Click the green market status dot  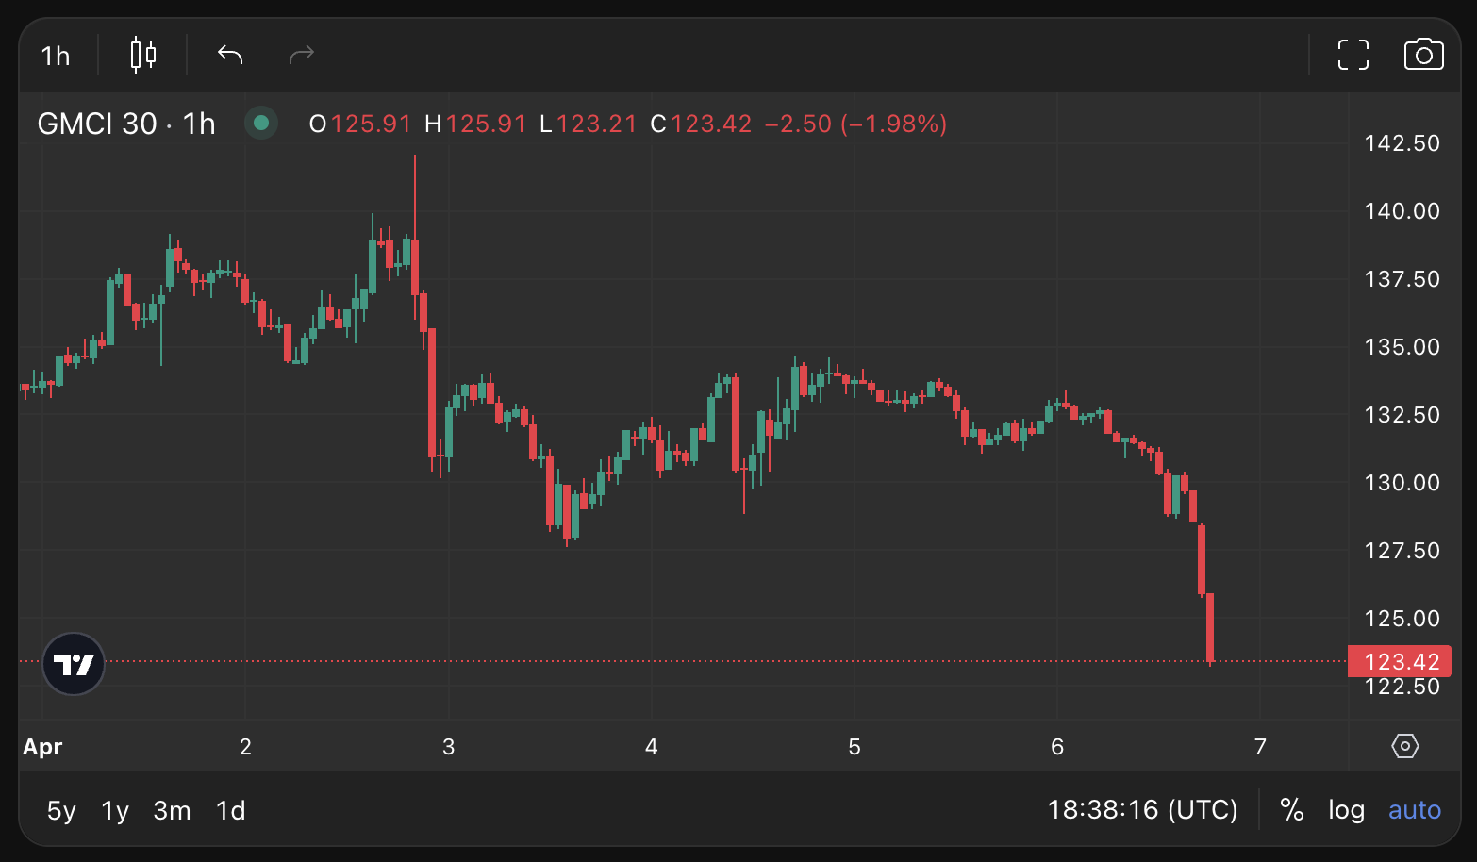tap(261, 124)
